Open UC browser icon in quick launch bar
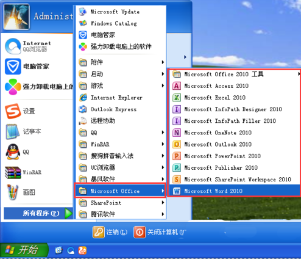Viewport: 301px width, 259px height. (82, 250)
